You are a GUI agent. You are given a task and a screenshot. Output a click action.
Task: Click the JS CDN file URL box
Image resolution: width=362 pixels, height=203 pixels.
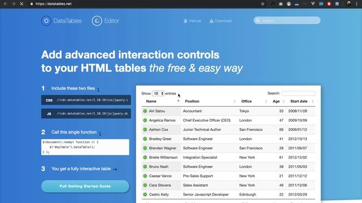coord(86,114)
